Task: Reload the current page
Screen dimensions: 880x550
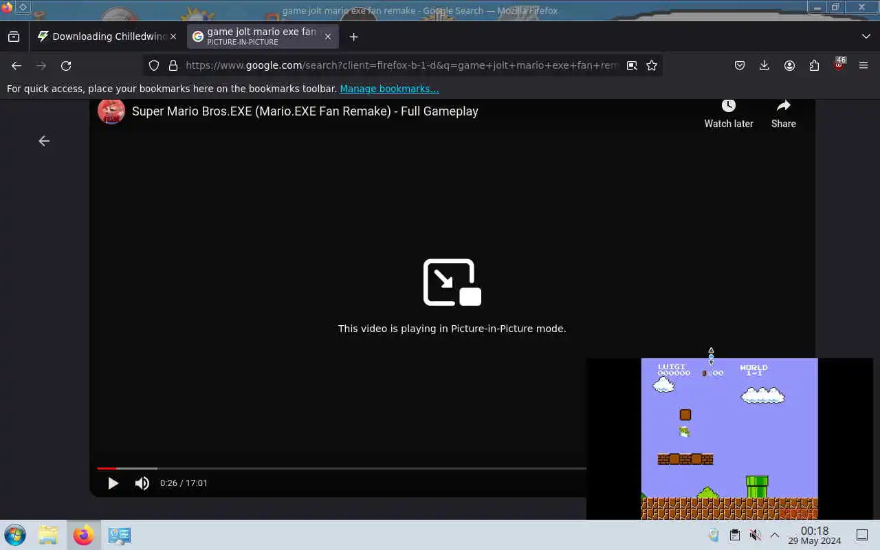Action: tap(66, 65)
